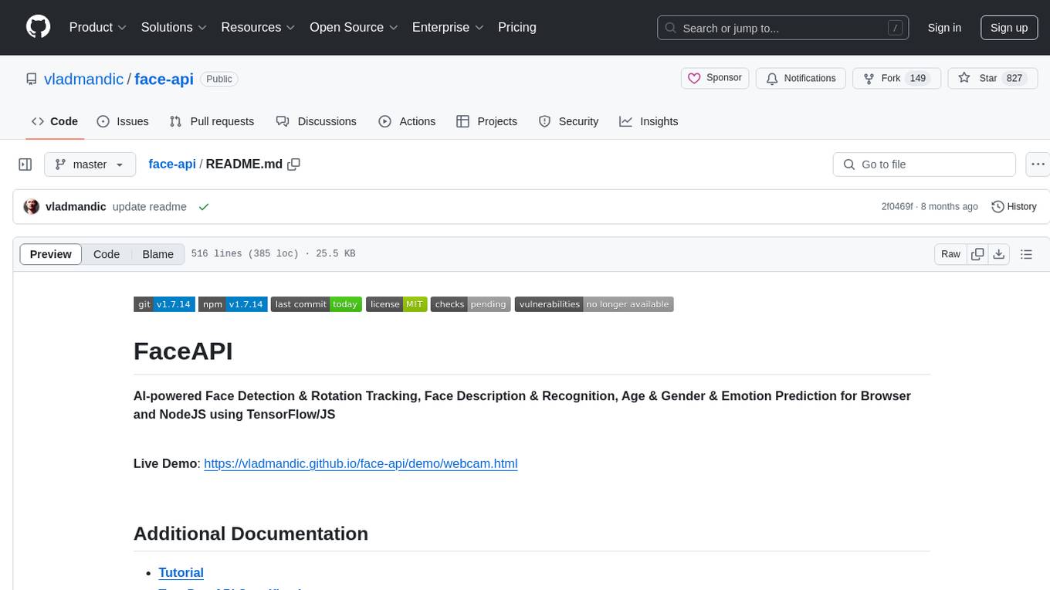Switch to Code view
Image resolution: width=1050 pixels, height=590 pixels.
[x=107, y=254]
